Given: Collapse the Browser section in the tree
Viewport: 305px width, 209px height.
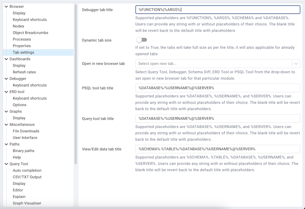Looking at the screenshot, I should pyautogui.click(x=6, y=6).
